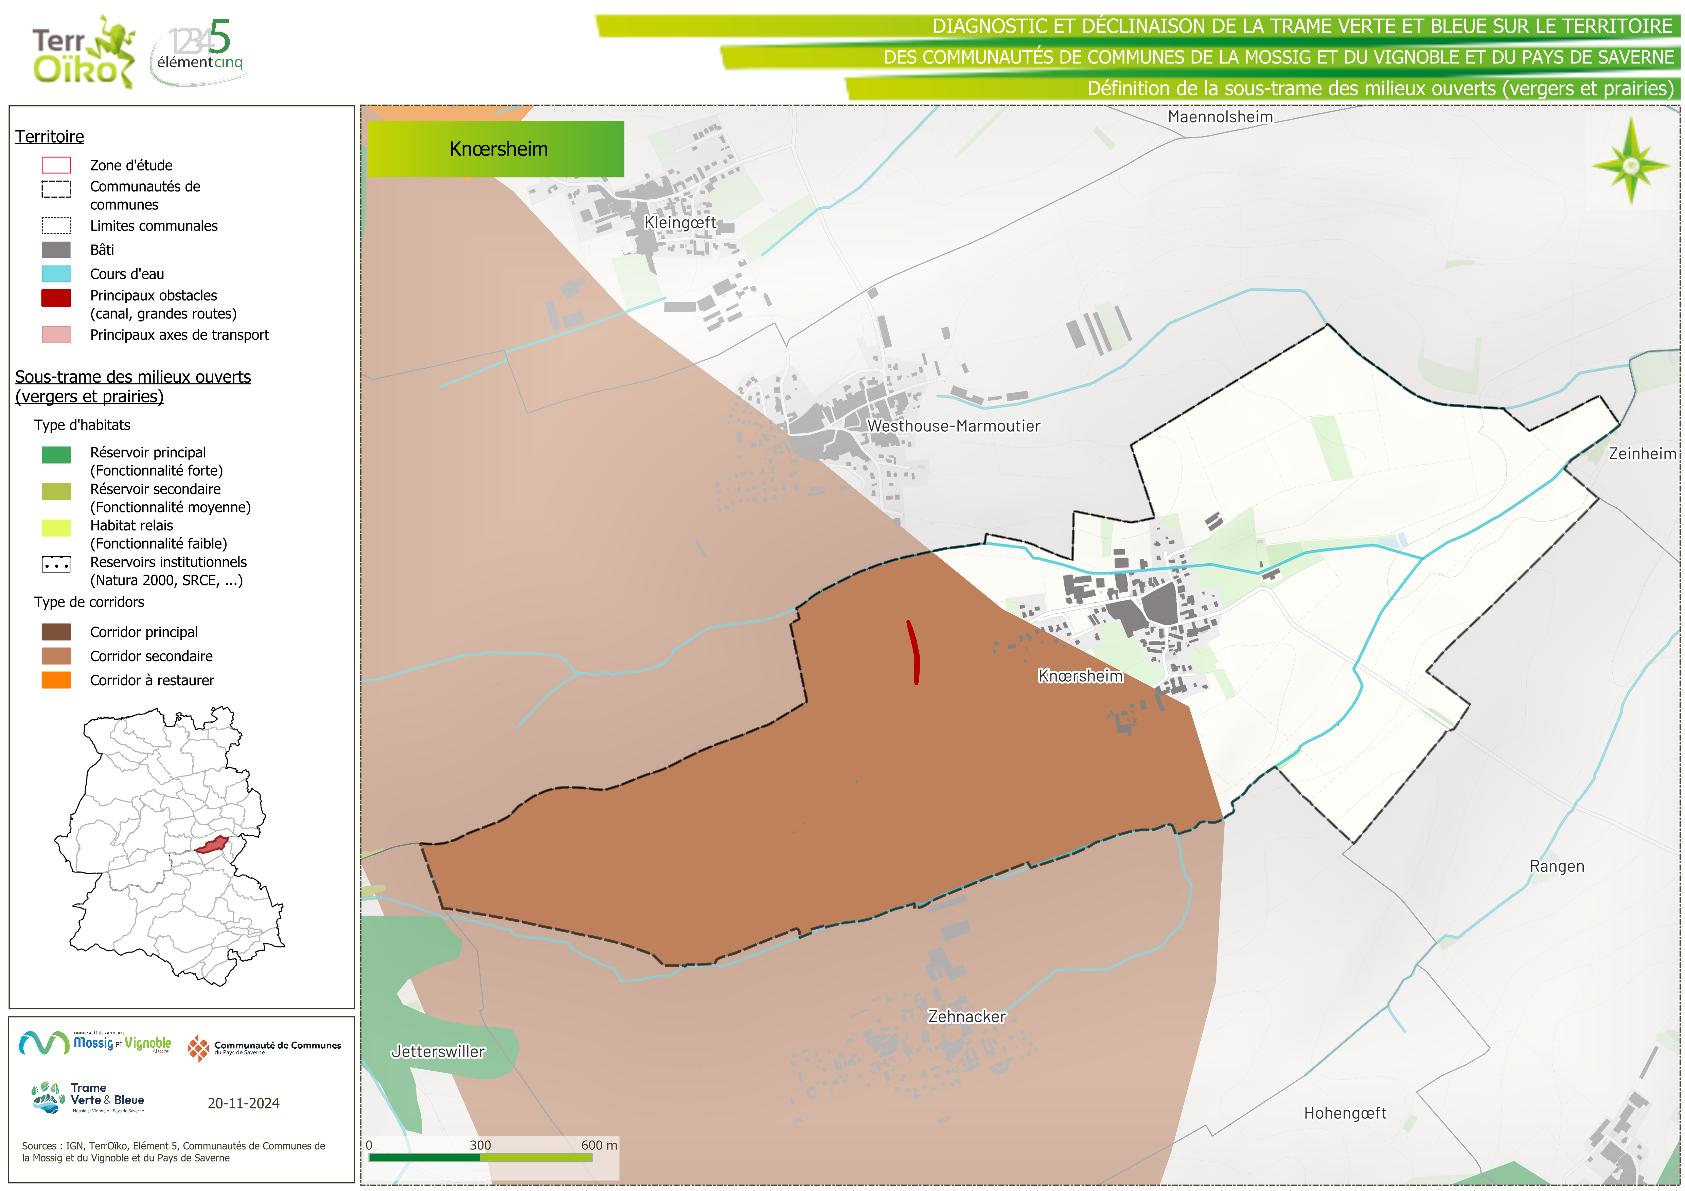Click the Corridor à restaurer orange swatch

click(56, 680)
